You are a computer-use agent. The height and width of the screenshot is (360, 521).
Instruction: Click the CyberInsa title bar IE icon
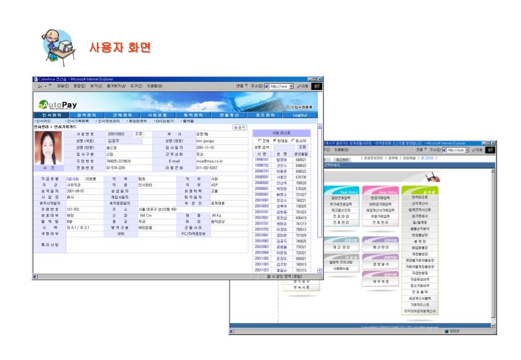coord(35,79)
